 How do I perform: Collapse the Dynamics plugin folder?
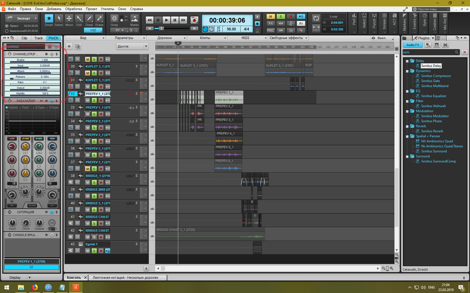pos(407,71)
